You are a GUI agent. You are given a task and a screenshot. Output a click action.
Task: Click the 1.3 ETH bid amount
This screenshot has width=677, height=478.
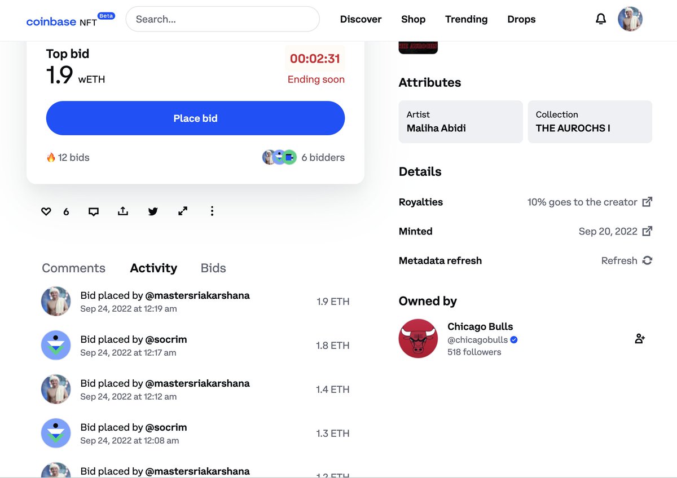coord(333,433)
